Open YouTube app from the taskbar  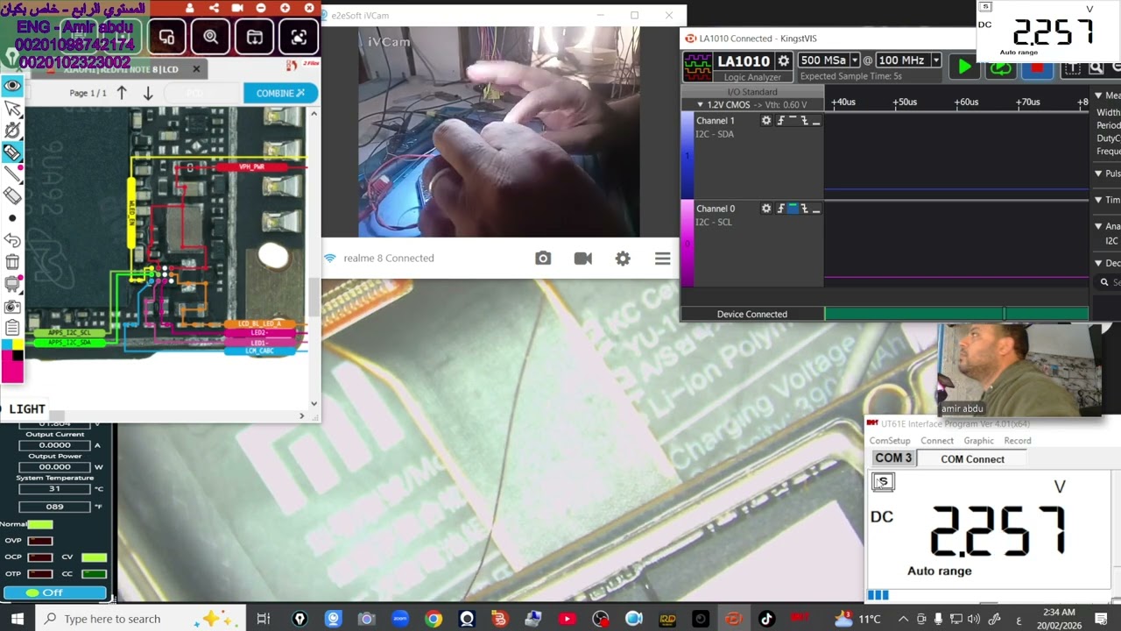point(567,619)
